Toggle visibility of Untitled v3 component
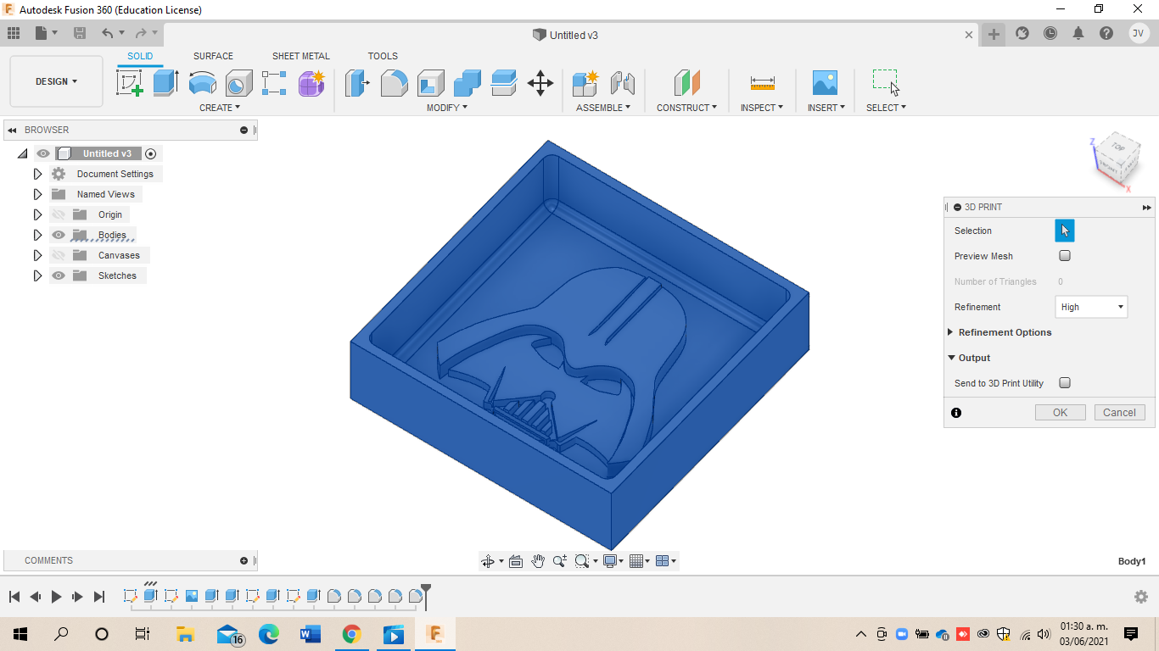Viewport: 1159px width, 651px height. coord(43,153)
